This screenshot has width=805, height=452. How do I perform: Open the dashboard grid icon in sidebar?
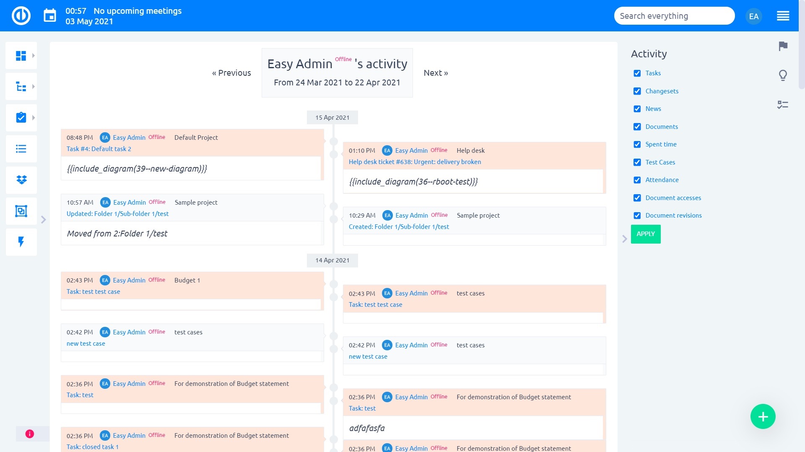coord(20,55)
